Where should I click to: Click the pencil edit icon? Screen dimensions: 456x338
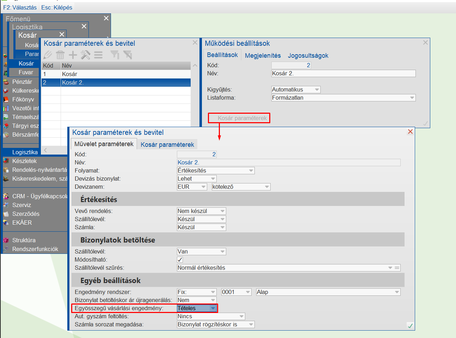[48, 55]
